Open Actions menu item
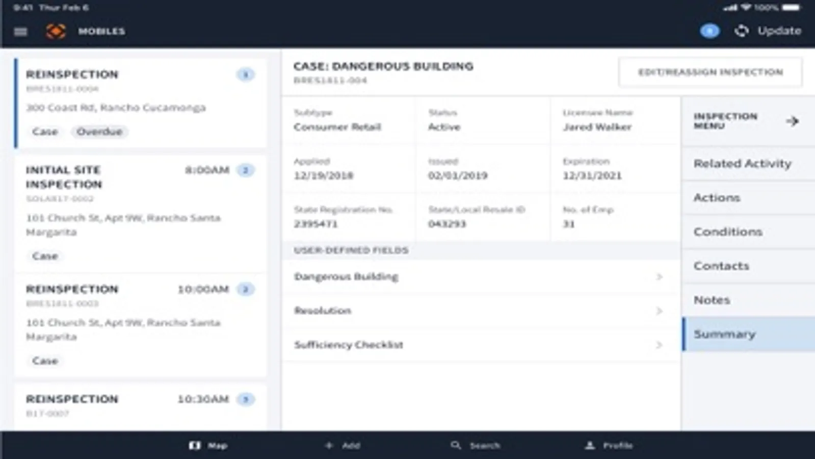The image size is (815, 459). [748, 198]
